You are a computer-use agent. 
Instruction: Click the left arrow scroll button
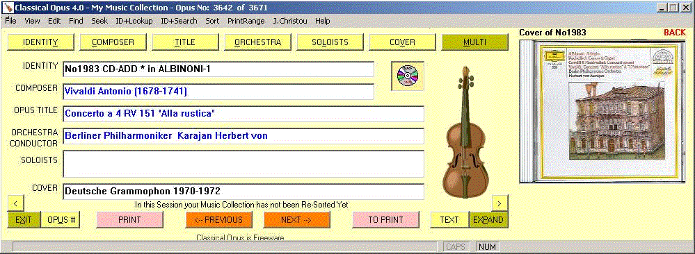(15, 203)
